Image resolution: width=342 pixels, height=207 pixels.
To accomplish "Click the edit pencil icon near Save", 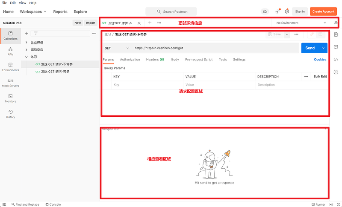I will click(312, 34).
